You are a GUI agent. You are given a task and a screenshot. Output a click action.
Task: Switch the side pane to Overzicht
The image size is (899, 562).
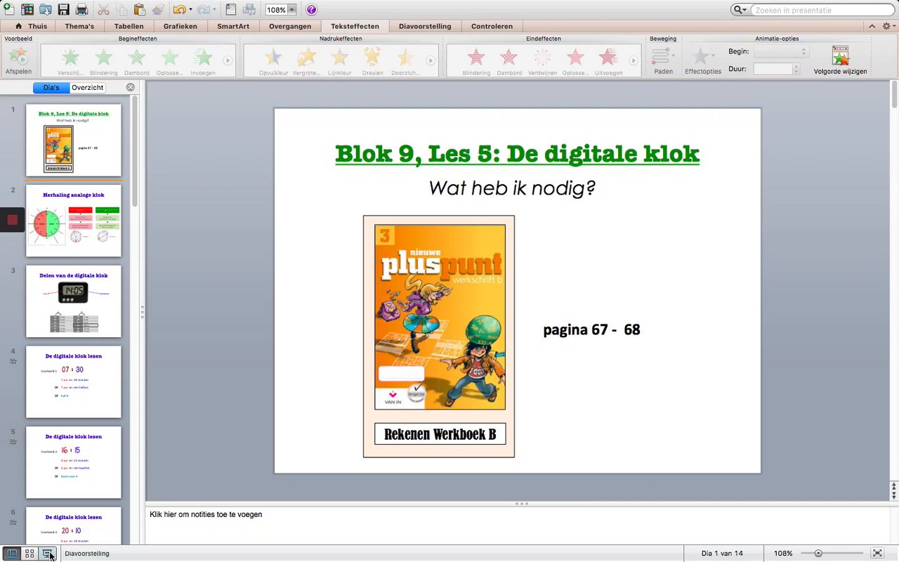point(88,88)
